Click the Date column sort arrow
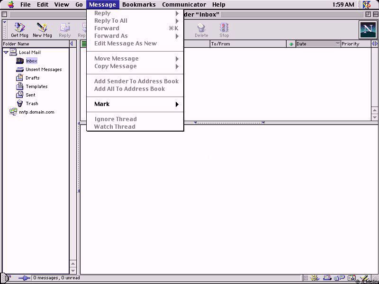Screen dimensions: 379x284 pos(338,44)
